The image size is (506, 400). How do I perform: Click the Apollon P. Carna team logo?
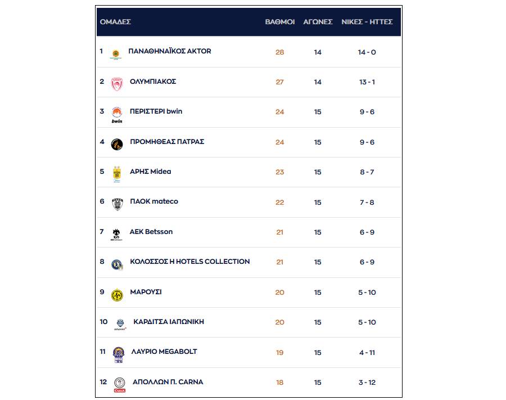[x=119, y=385]
